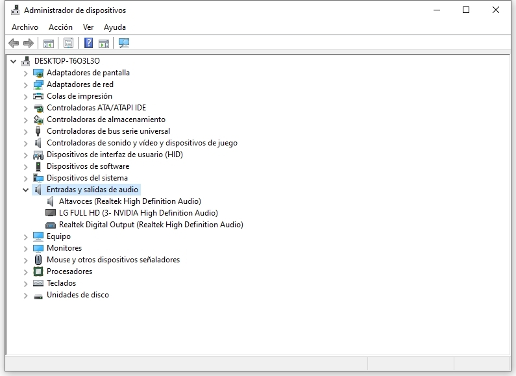Click the show/hide console tree toolbar icon
Screen dimensions: 516x376
49,43
